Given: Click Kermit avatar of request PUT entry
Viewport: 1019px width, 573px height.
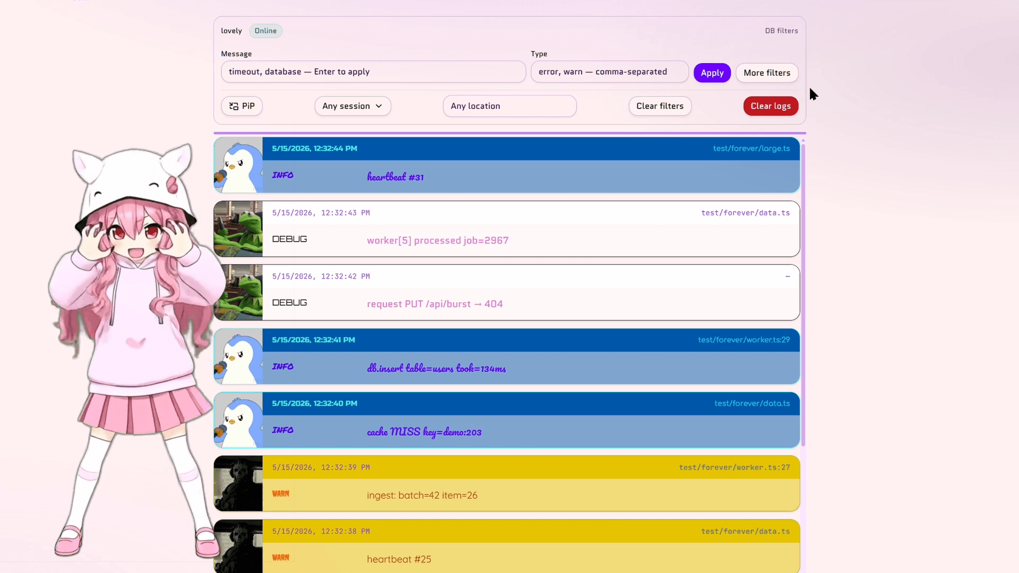Looking at the screenshot, I should tap(238, 292).
